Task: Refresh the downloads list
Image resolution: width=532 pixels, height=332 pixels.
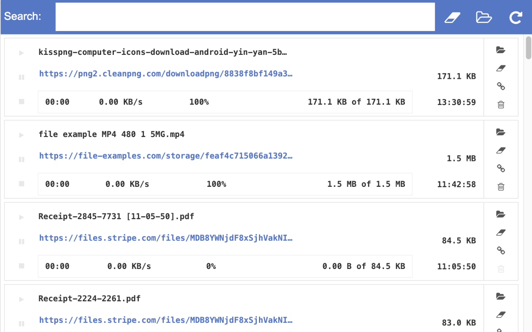Action: coord(515,17)
